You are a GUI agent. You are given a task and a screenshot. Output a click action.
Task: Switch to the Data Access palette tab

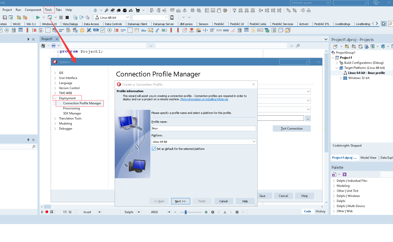point(91,24)
